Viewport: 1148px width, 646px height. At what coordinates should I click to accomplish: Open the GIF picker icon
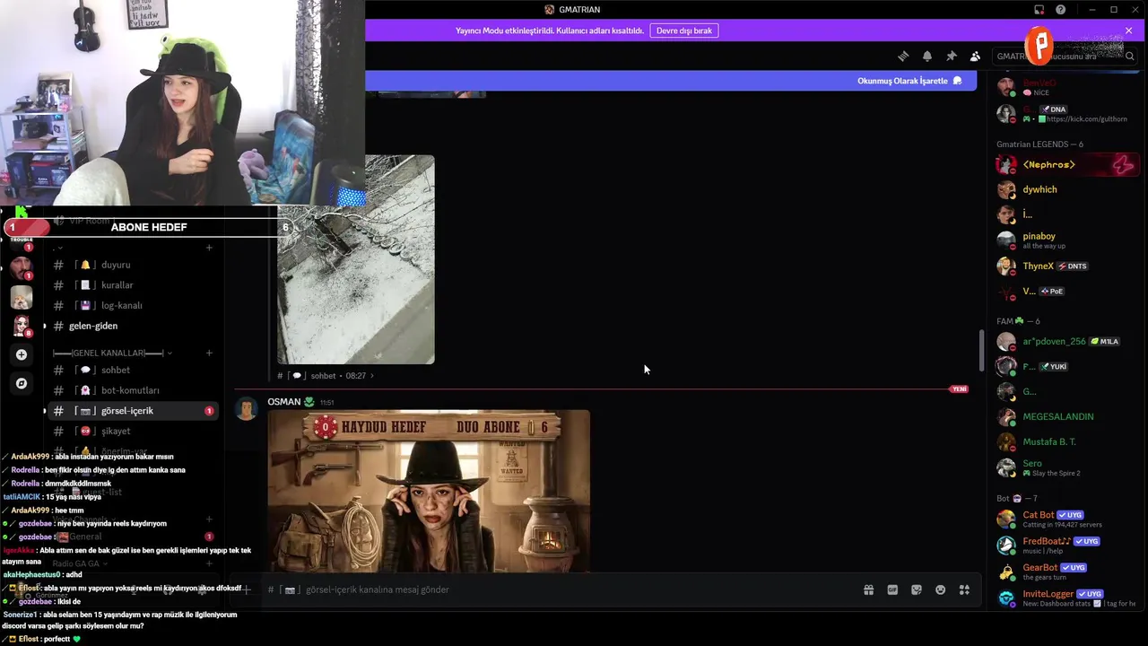click(892, 589)
